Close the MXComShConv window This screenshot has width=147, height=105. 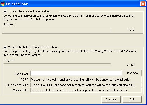[x=143, y=4]
